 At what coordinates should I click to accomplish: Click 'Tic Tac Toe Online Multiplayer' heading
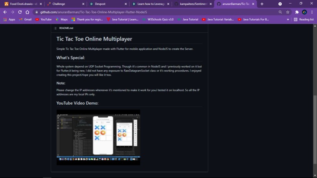click(x=94, y=39)
